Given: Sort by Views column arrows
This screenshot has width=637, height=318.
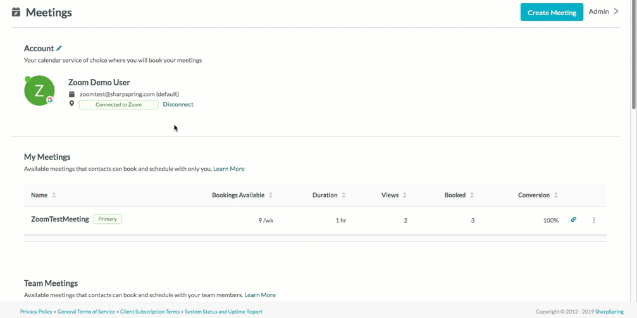Looking at the screenshot, I should point(405,195).
